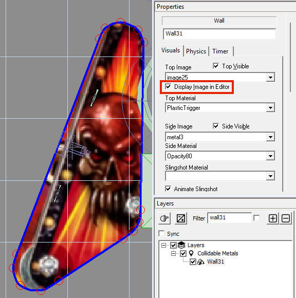Click the minus collapse-all icon

coord(286,218)
